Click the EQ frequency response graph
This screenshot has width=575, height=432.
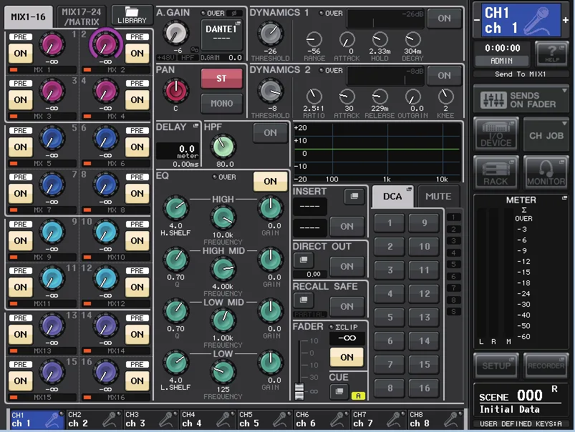(377, 152)
